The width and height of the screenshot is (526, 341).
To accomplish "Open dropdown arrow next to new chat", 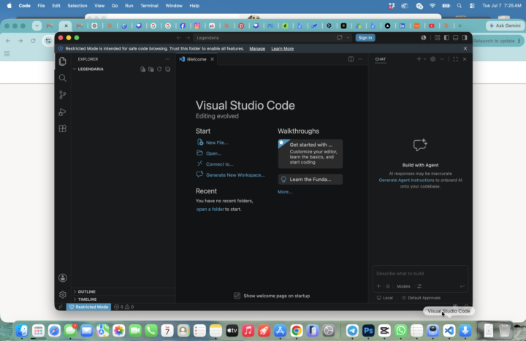I will pos(425,59).
